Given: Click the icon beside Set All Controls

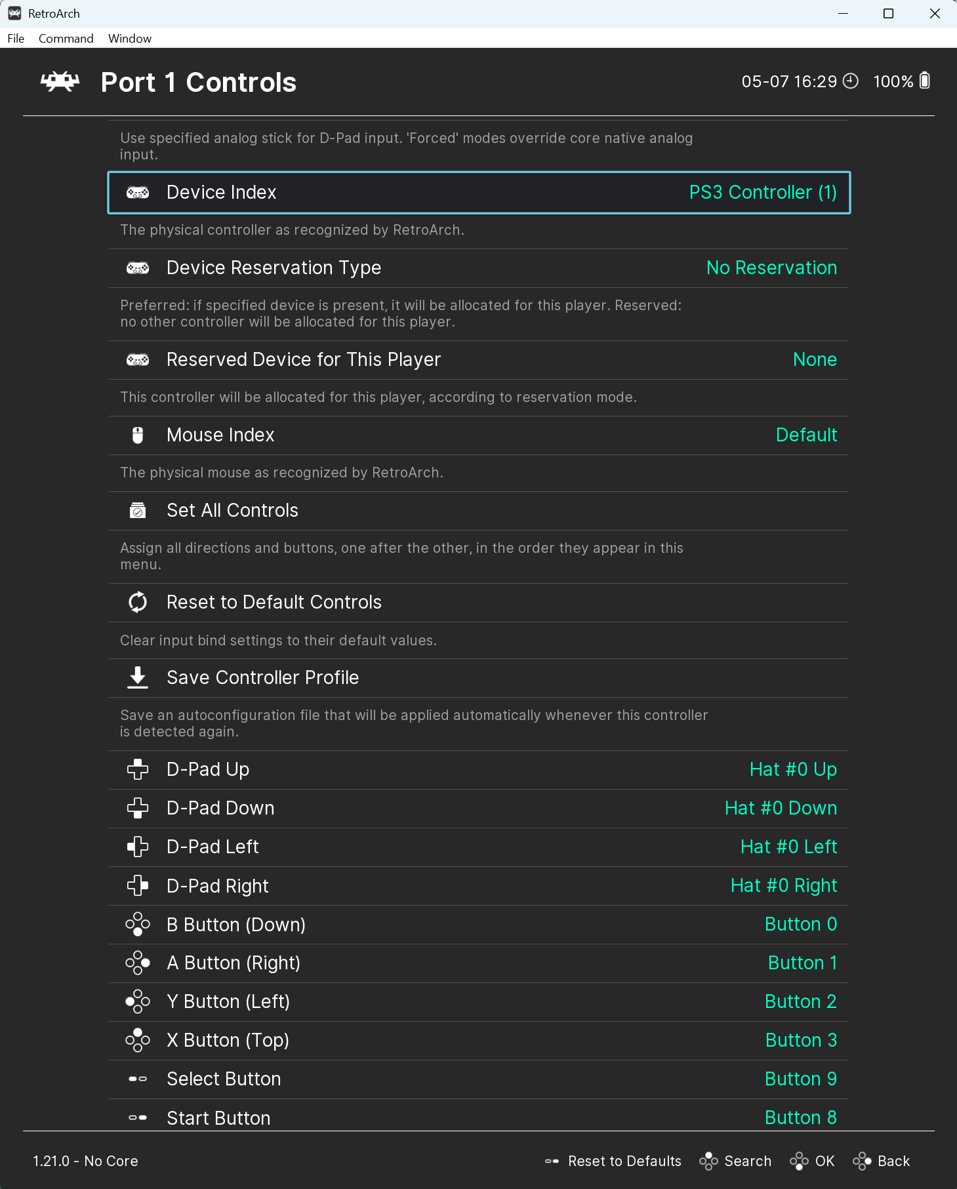Looking at the screenshot, I should (138, 511).
